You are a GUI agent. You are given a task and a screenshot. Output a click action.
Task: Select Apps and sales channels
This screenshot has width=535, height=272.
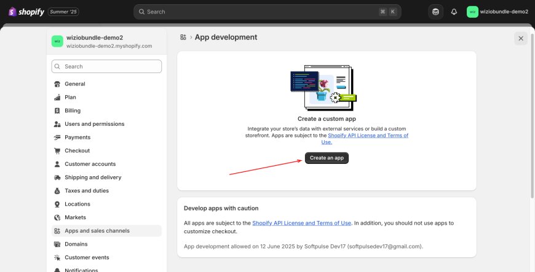pos(106,231)
